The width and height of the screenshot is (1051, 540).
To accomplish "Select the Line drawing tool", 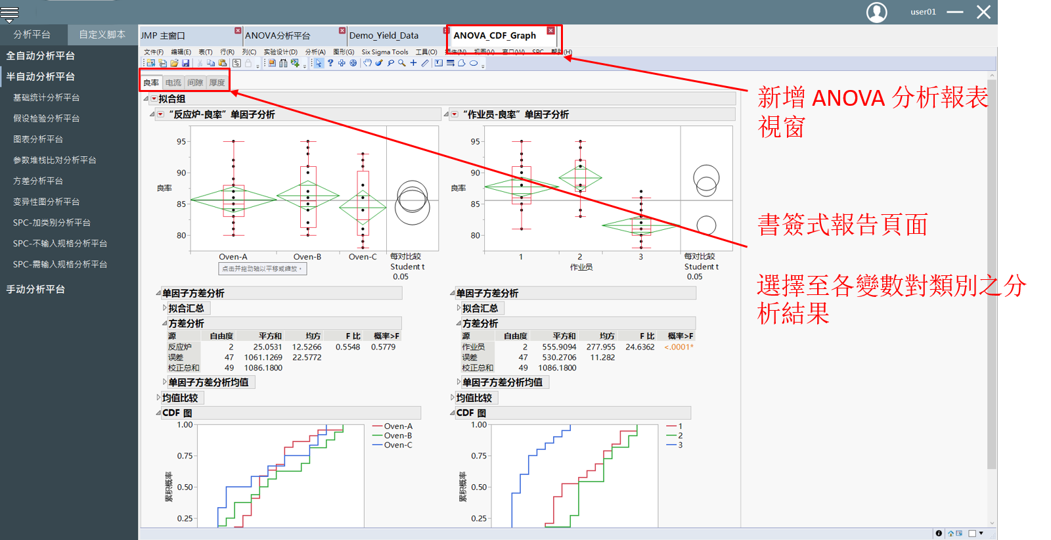I will [425, 63].
